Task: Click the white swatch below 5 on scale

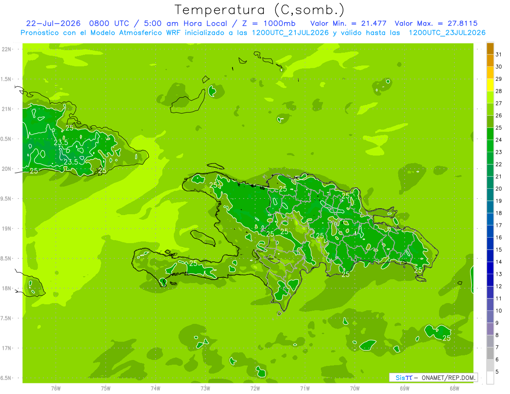Action: tap(490, 378)
